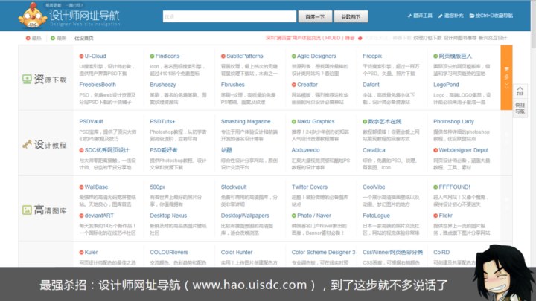Viewport: 536px width, 301px height.
Task: Open the Color Hunter link
Action: 237,253
